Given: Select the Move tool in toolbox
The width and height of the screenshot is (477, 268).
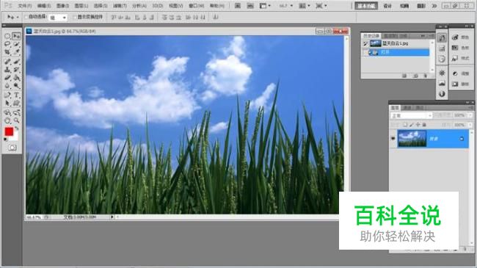Looking at the screenshot, I should pyautogui.click(x=16, y=36).
